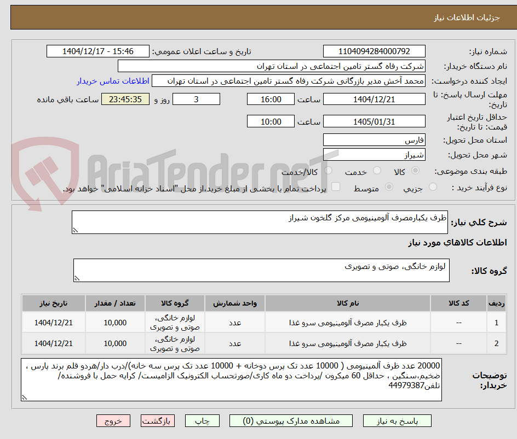Click the ایجاد کننده درخواست field
The image size is (517, 439).
(x=289, y=81)
